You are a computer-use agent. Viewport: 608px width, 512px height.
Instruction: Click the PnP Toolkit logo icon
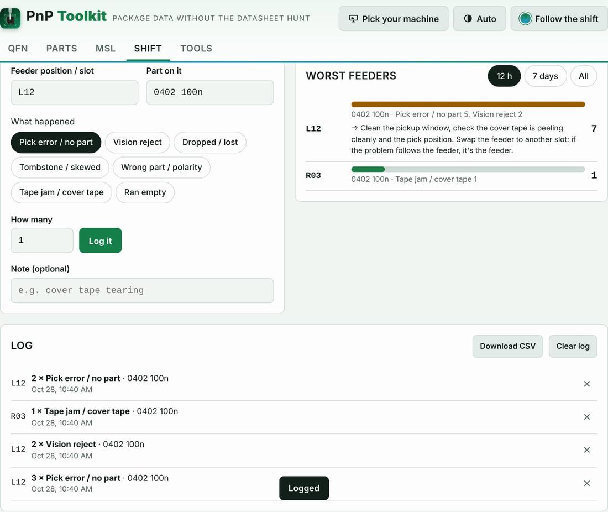[10, 18]
